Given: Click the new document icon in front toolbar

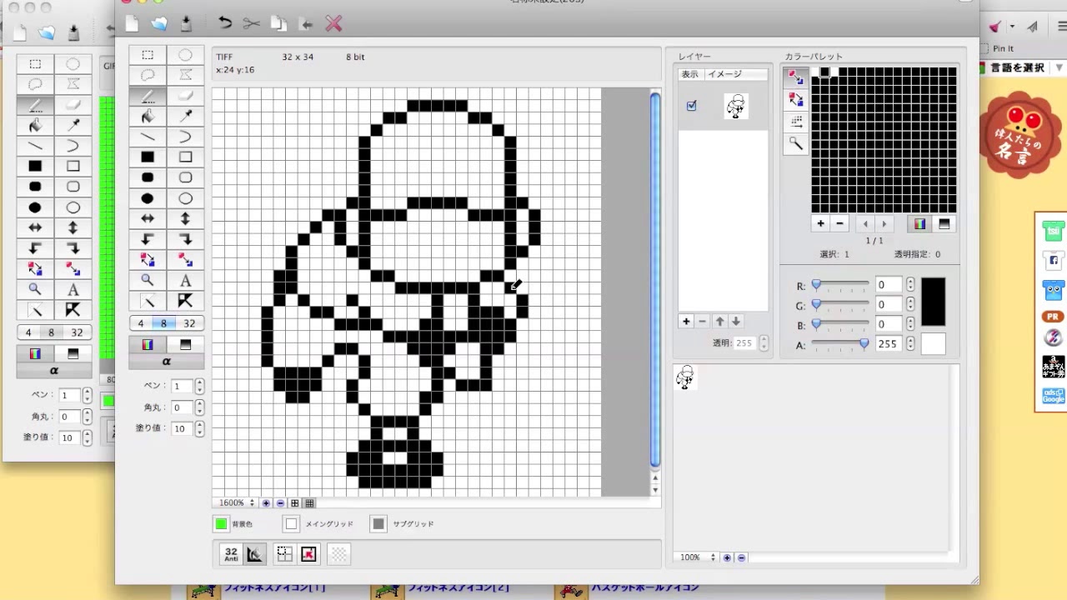Looking at the screenshot, I should click(x=132, y=23).
